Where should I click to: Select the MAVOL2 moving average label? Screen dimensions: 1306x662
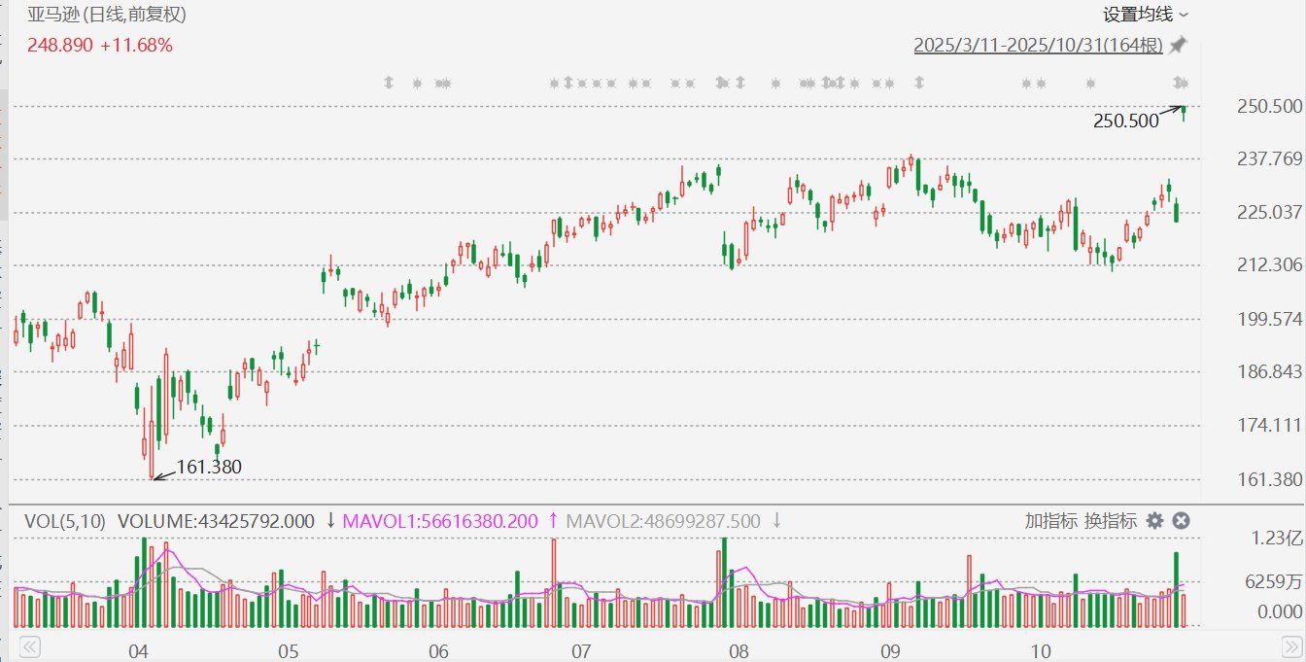[663, 521]
